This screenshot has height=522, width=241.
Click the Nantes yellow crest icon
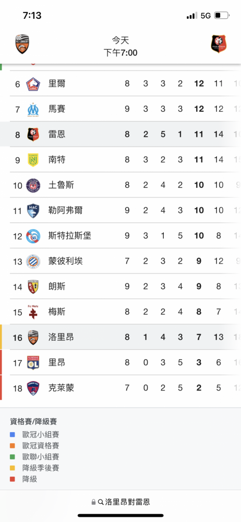tap(33, 160)
